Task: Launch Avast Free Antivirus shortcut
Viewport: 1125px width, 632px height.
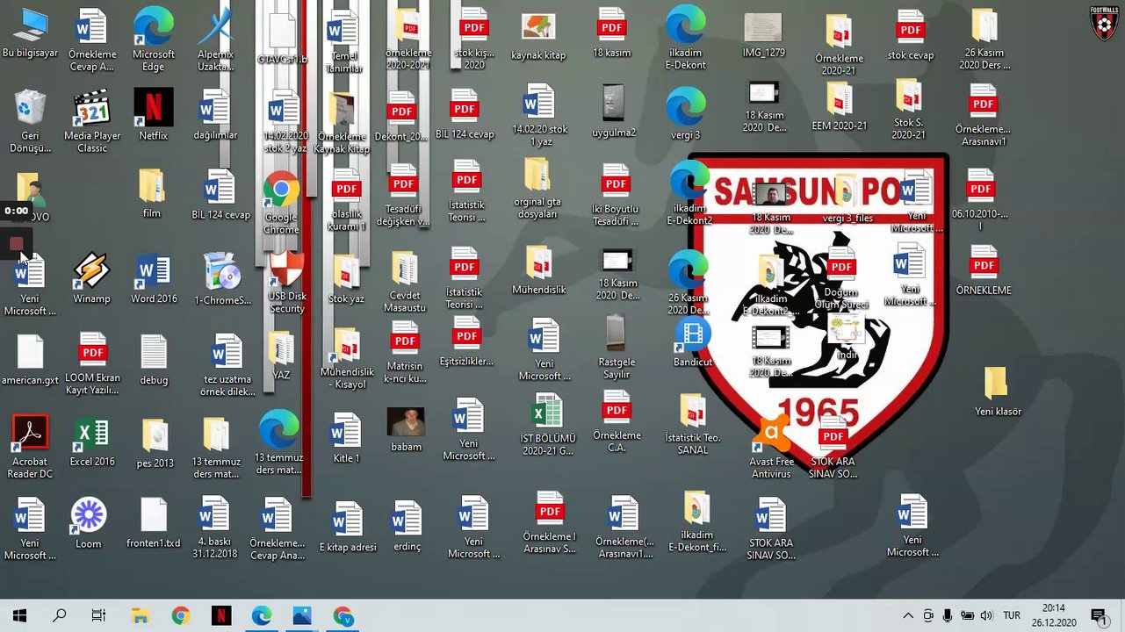Action: (772, 447)
